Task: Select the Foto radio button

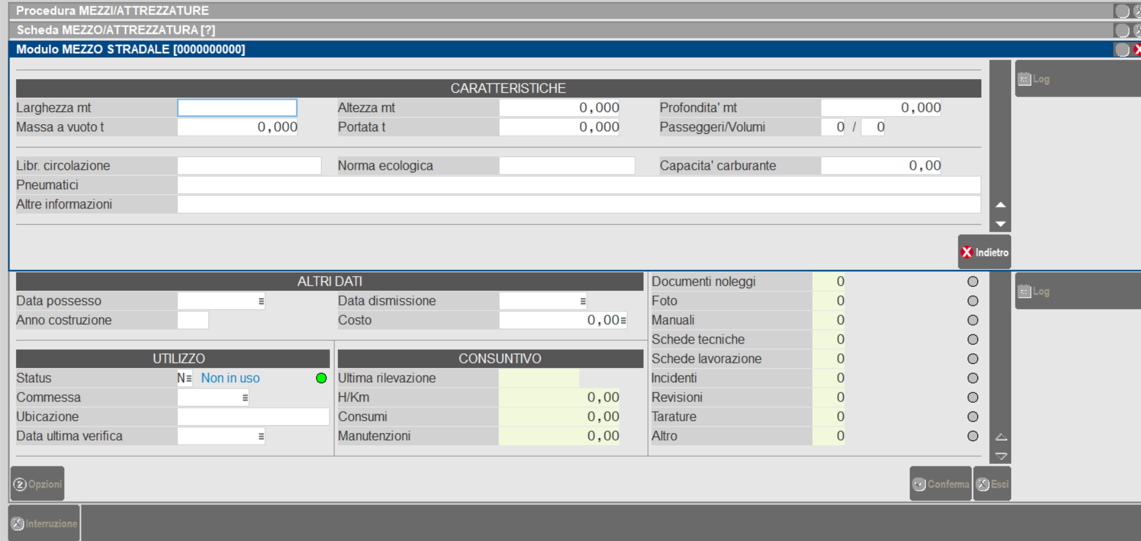Action: point(972,301)
